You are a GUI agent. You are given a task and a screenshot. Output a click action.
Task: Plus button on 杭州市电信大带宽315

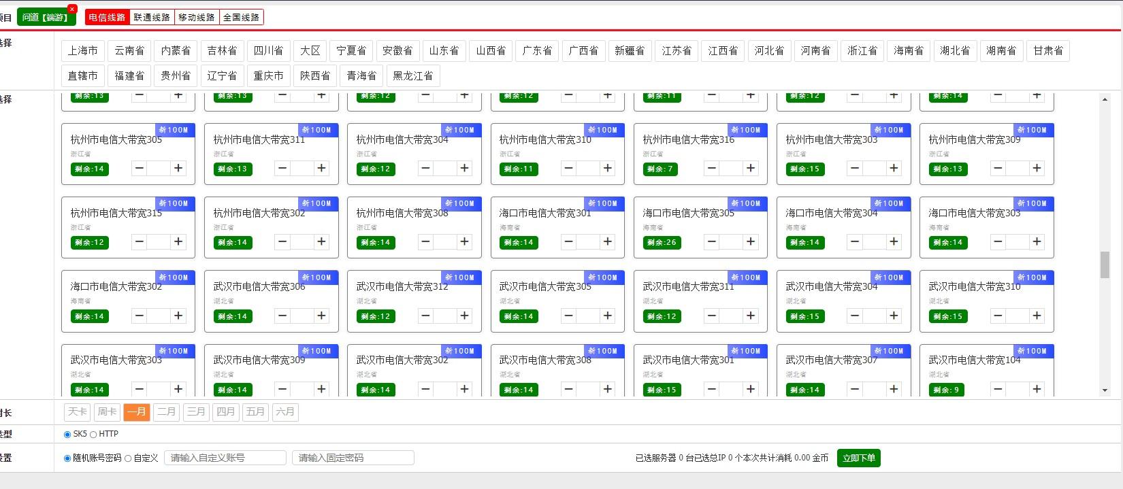coord(178,241)
